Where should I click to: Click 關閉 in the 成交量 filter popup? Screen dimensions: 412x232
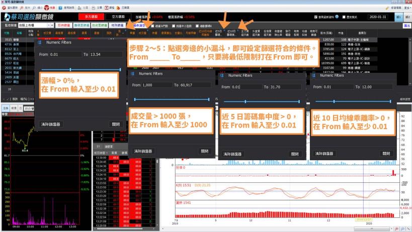(205, 151)
